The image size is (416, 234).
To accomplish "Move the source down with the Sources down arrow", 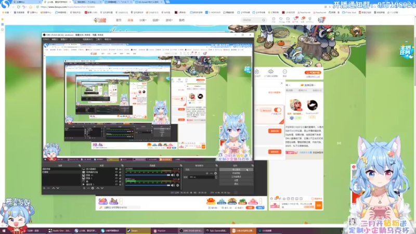I will (x=102, y=188).
